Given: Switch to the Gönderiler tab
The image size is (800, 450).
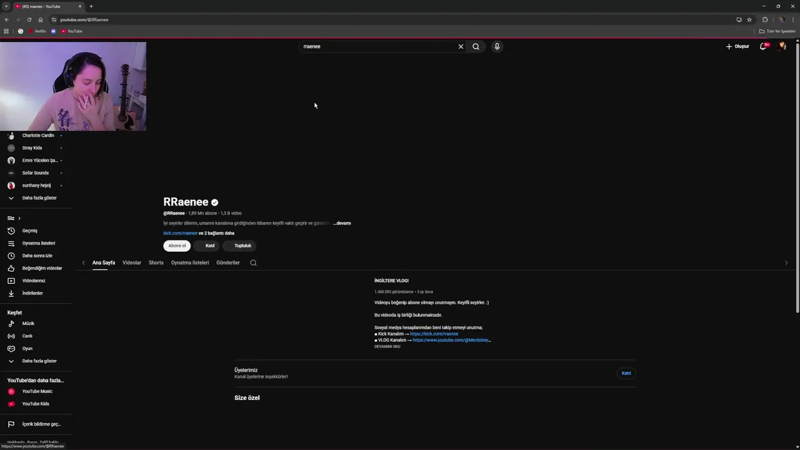Looking at the screenshot, I should 228,262.
